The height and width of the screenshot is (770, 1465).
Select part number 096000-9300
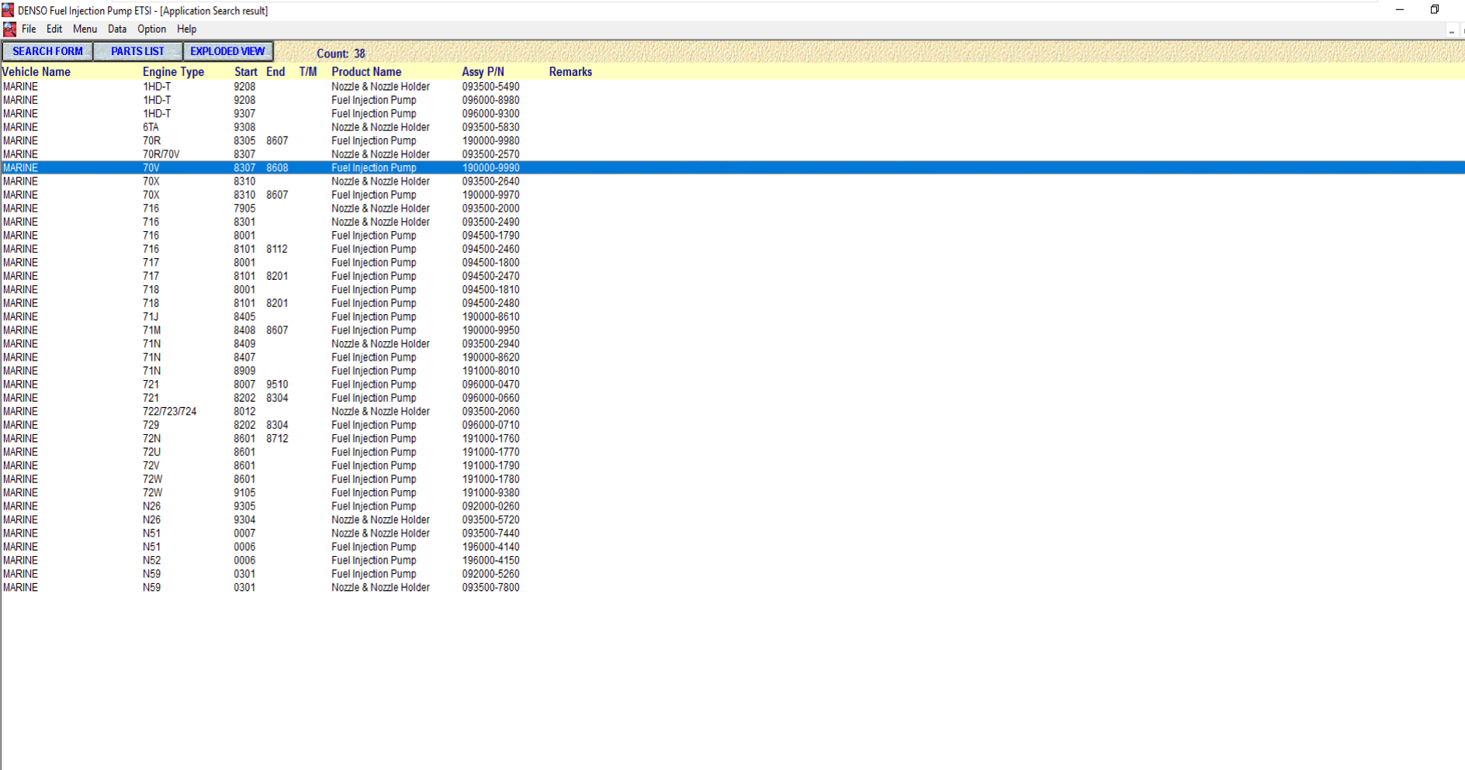point(491,114)
